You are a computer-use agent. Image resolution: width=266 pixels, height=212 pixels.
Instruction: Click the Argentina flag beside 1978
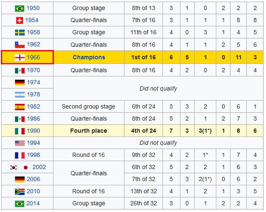point(20,95)
